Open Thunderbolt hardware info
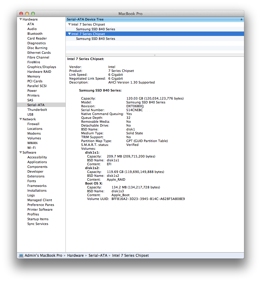 pos(37,110)
